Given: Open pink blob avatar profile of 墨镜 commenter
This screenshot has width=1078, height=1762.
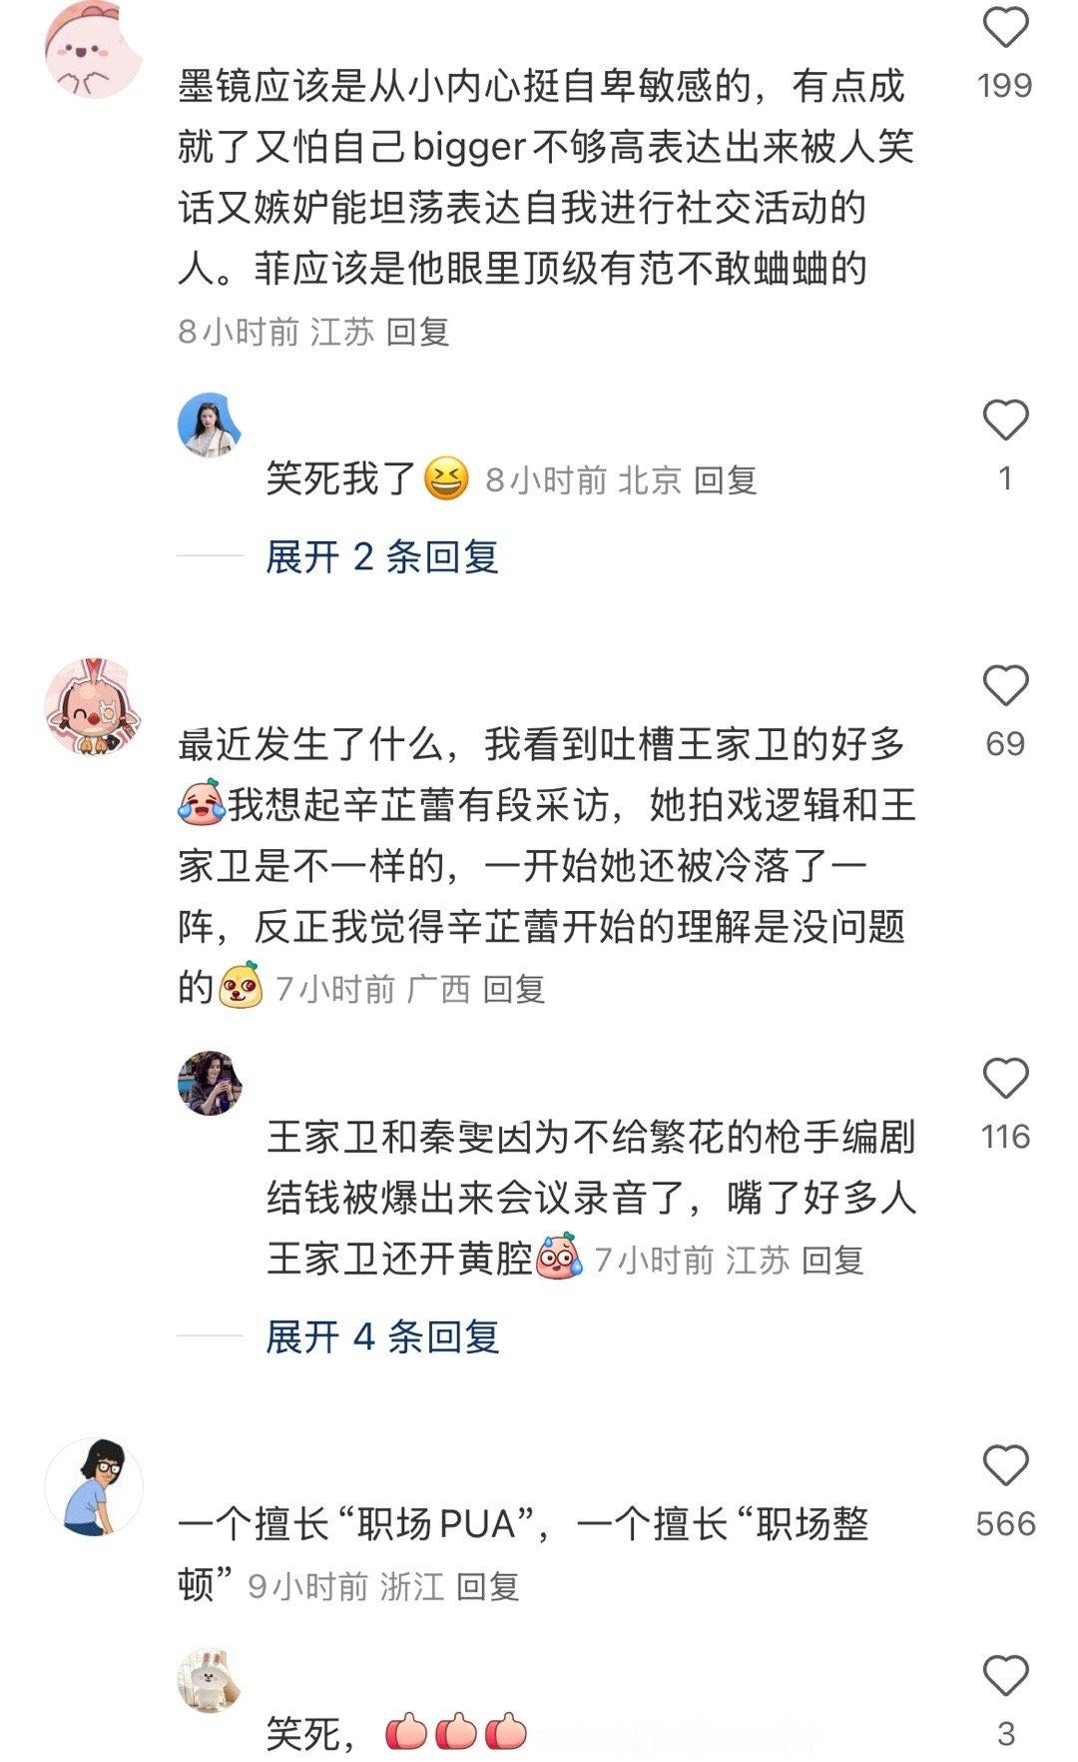Looking at the screenshot, I should (x=94, y=49).
